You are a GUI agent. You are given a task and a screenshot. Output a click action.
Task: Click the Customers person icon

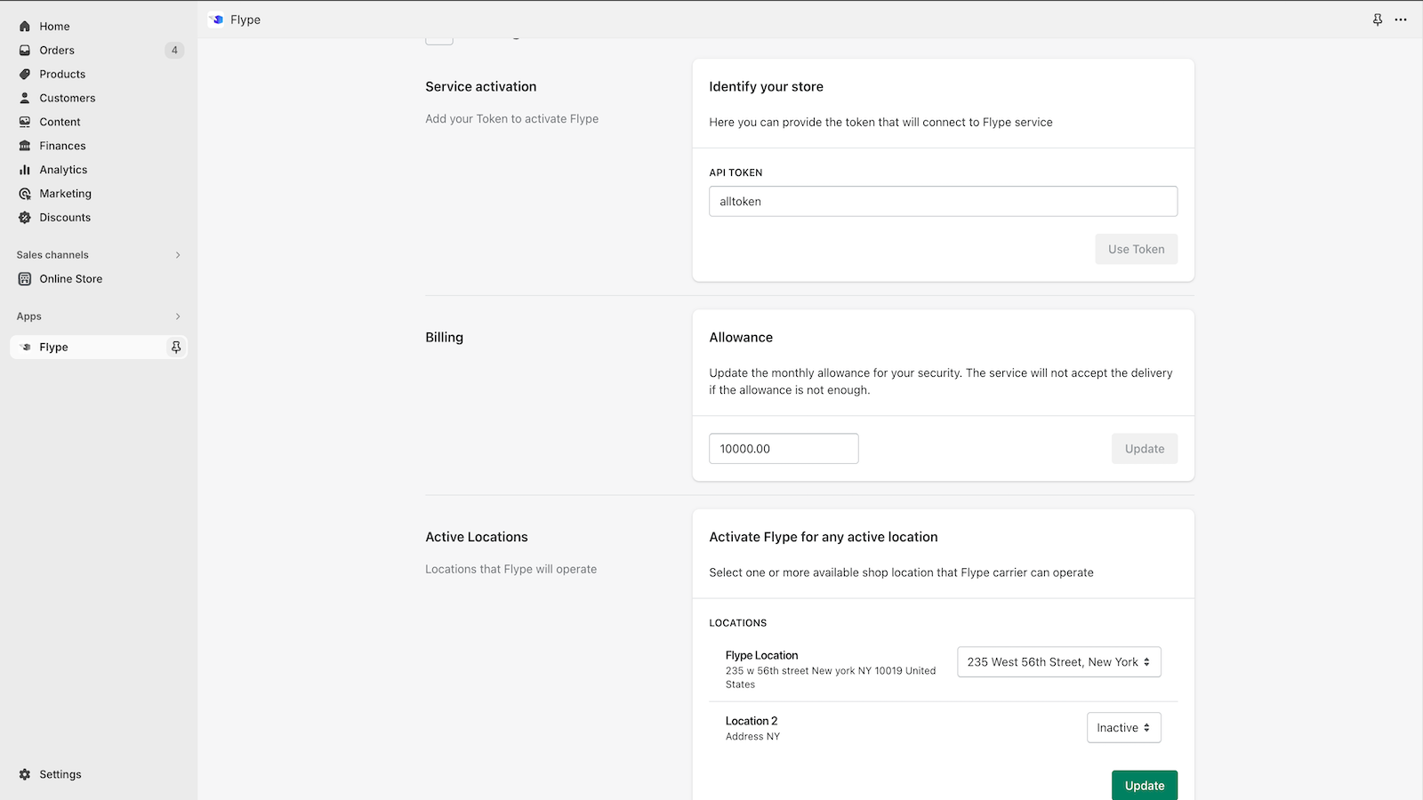(x=25, y=99)
